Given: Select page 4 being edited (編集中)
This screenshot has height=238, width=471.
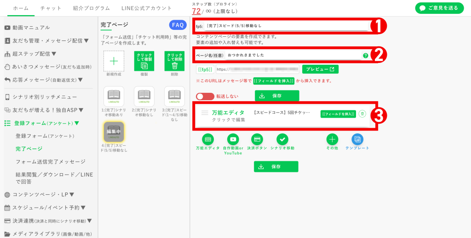Looking at the screenshot, I should coord(114,132).
